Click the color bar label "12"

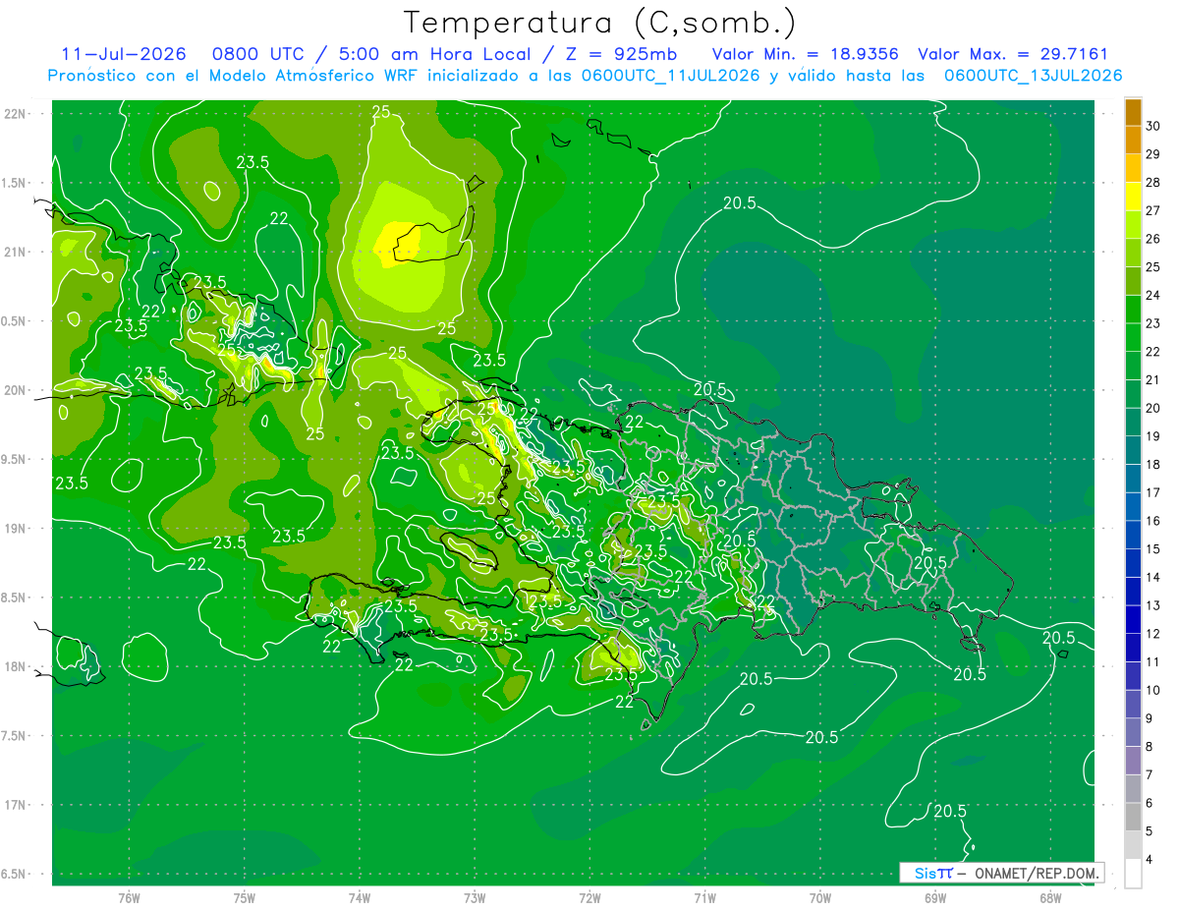tap(1152, 634)
